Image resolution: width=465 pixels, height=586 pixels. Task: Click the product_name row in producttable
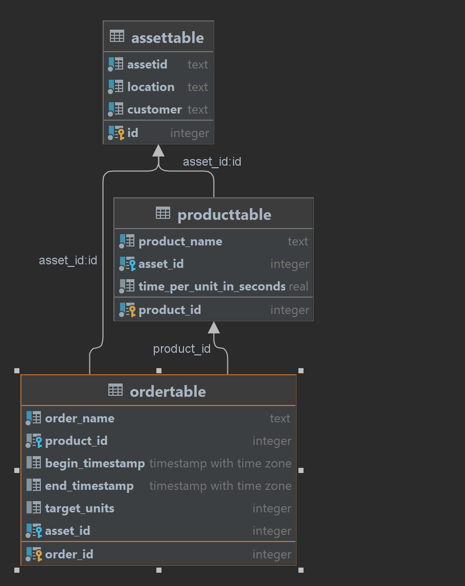coord(180,241)
